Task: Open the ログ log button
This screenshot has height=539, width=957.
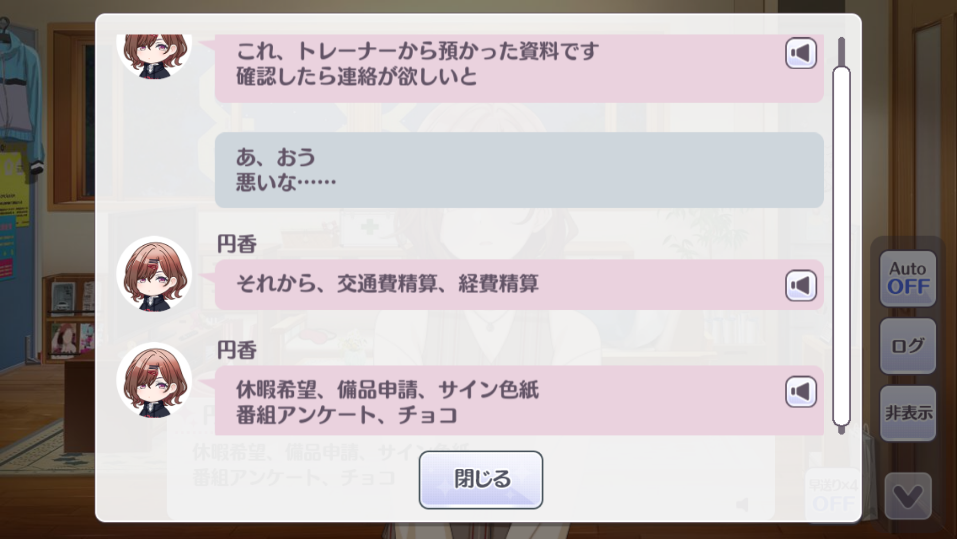Action: tap(907, 346)
